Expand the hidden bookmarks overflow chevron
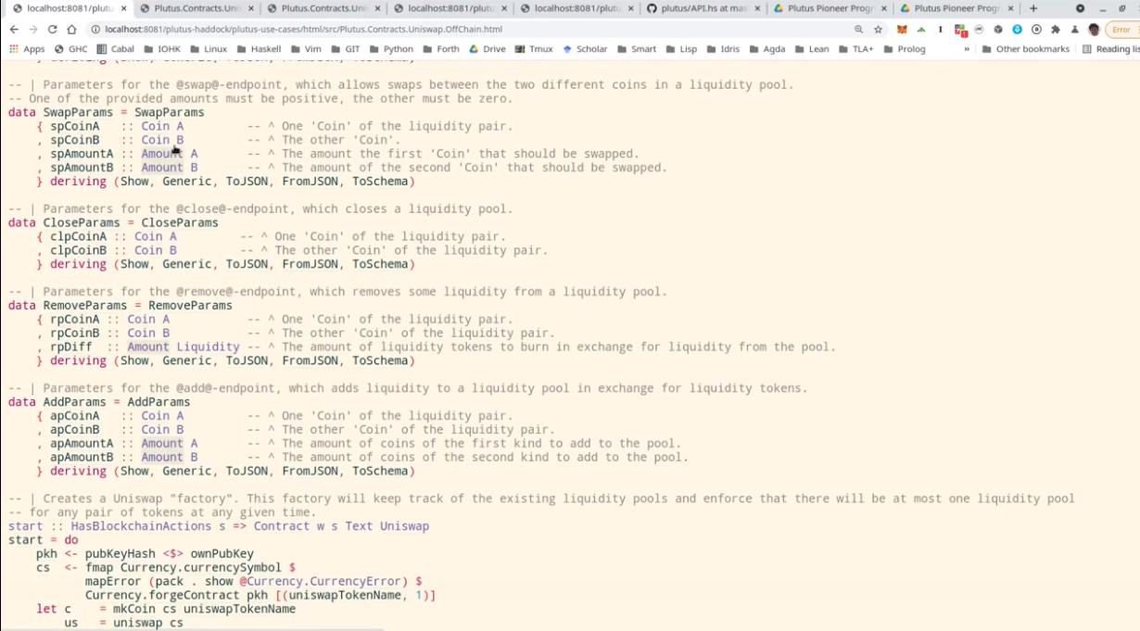Viewport: 1140px width, 631px height. 967,49
